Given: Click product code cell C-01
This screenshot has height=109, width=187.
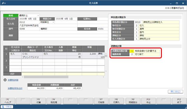Looking at the screenshot, I should [x=32, y=54].
